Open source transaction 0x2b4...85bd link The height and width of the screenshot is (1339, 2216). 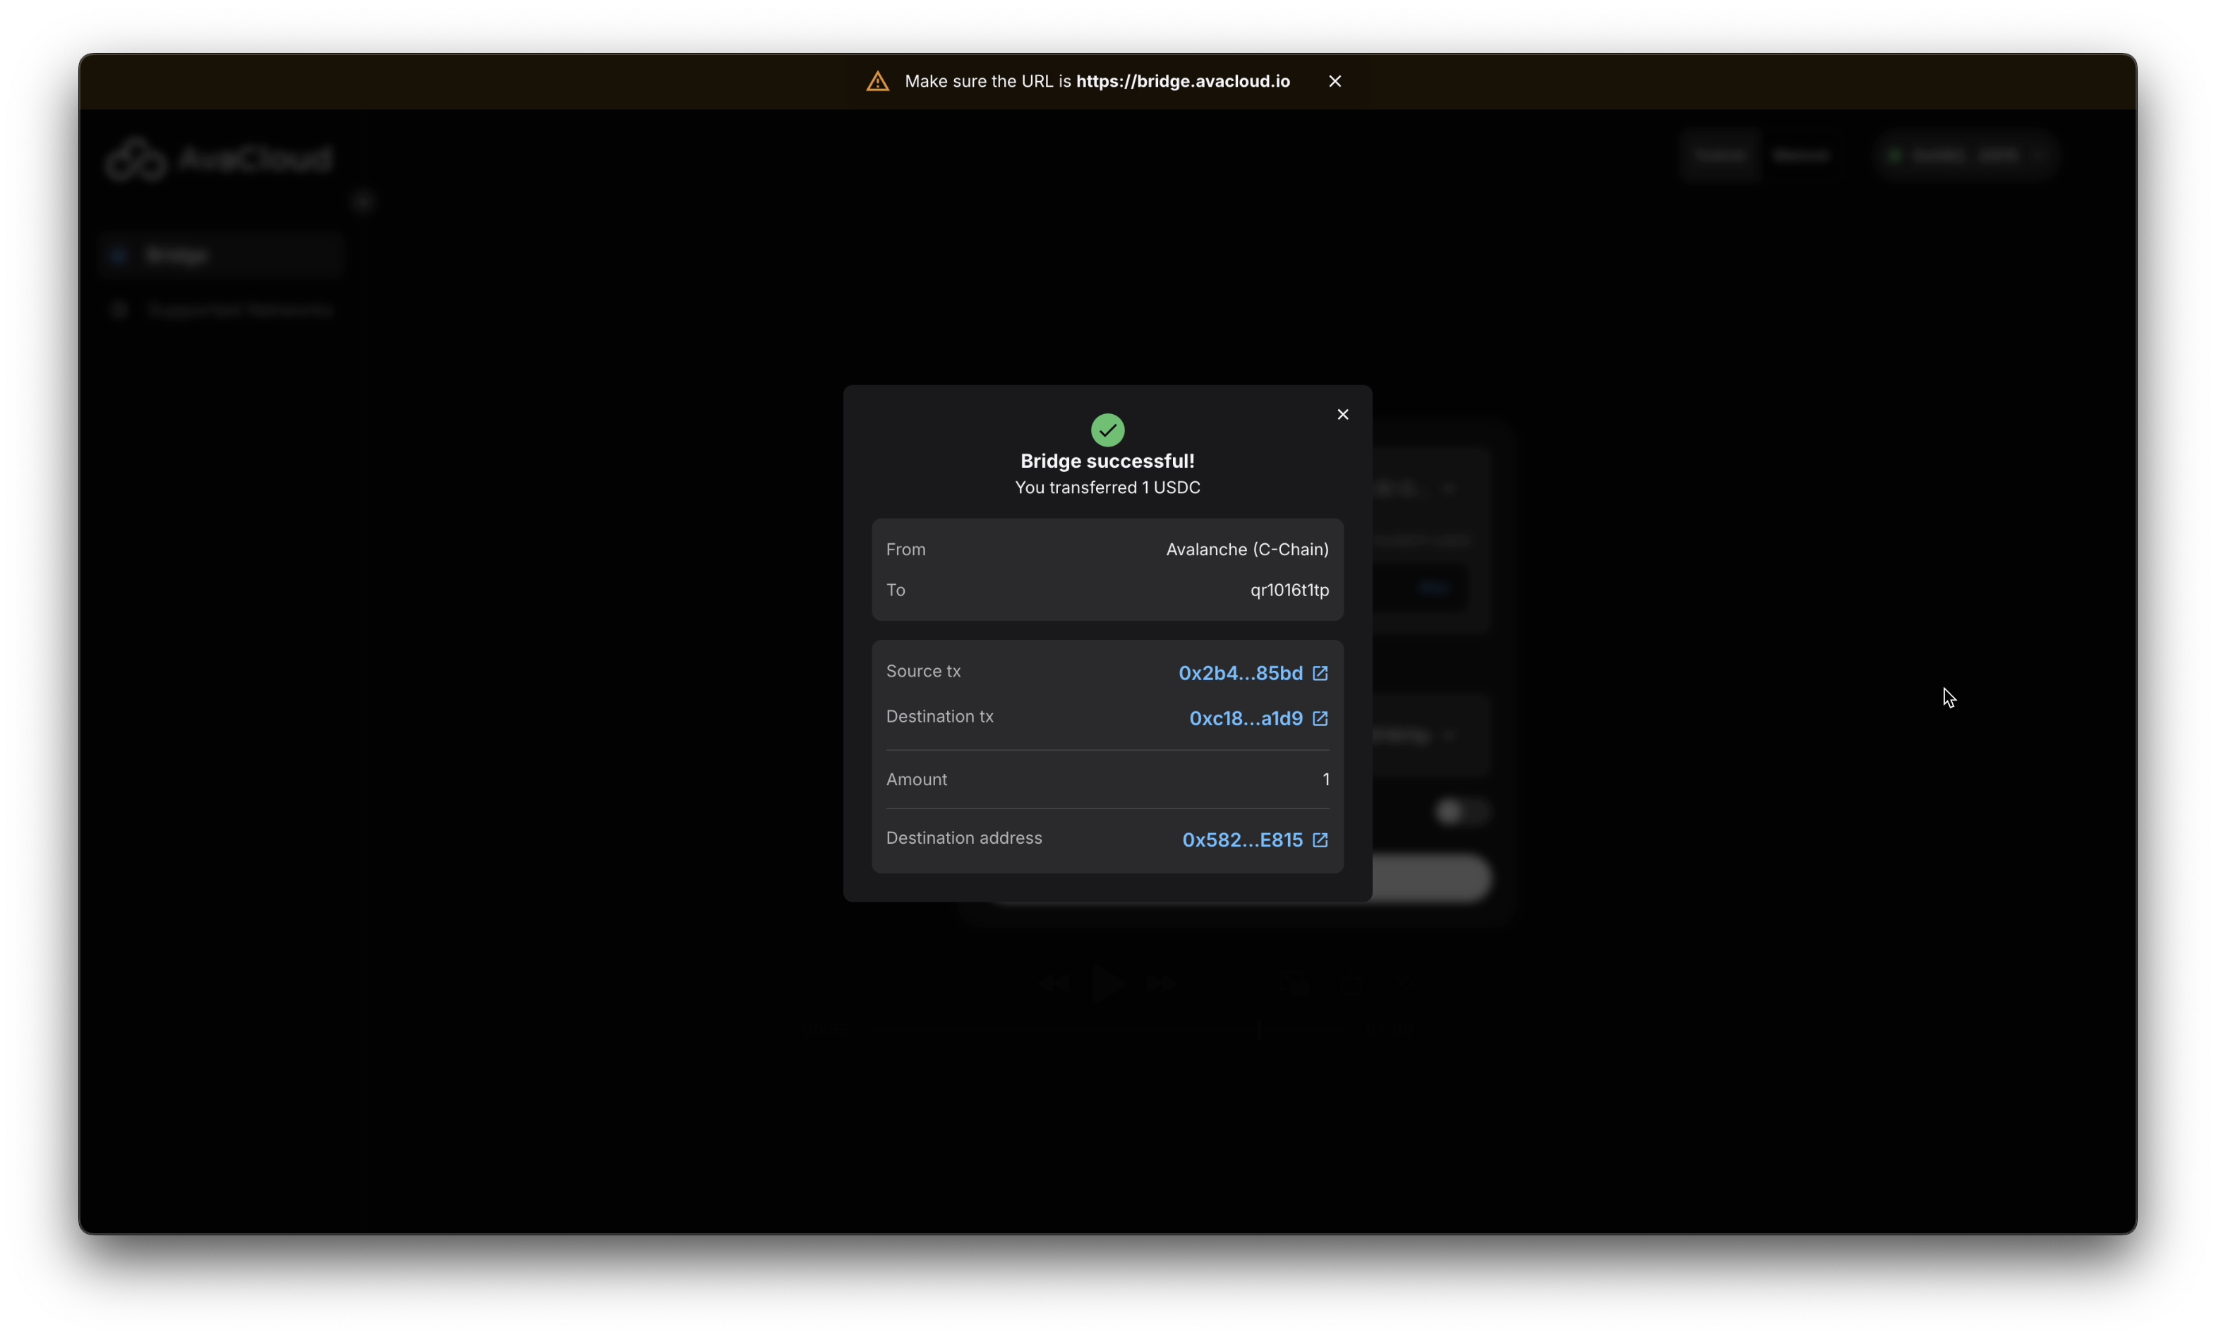pyautogui.click(x=1240, y=672)
